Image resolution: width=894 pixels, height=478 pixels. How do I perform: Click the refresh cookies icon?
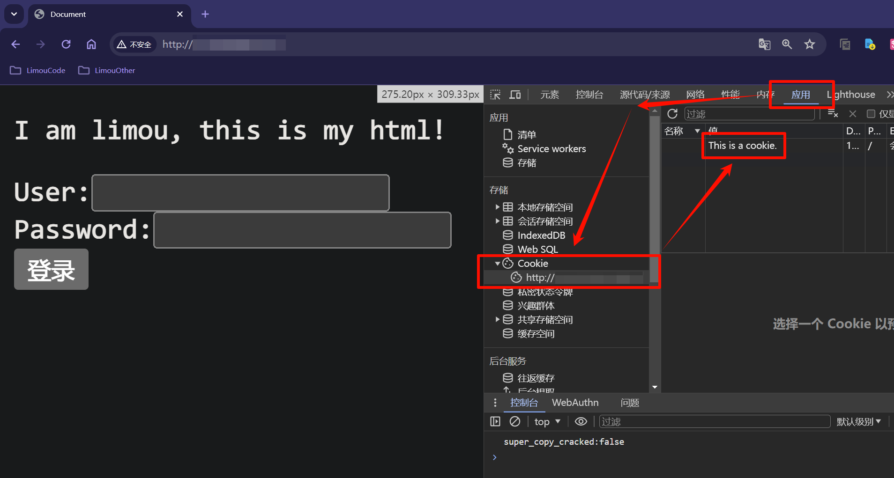(x=672, y=114)
